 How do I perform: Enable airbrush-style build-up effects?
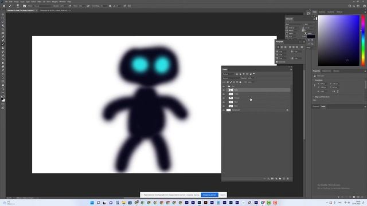88,6
